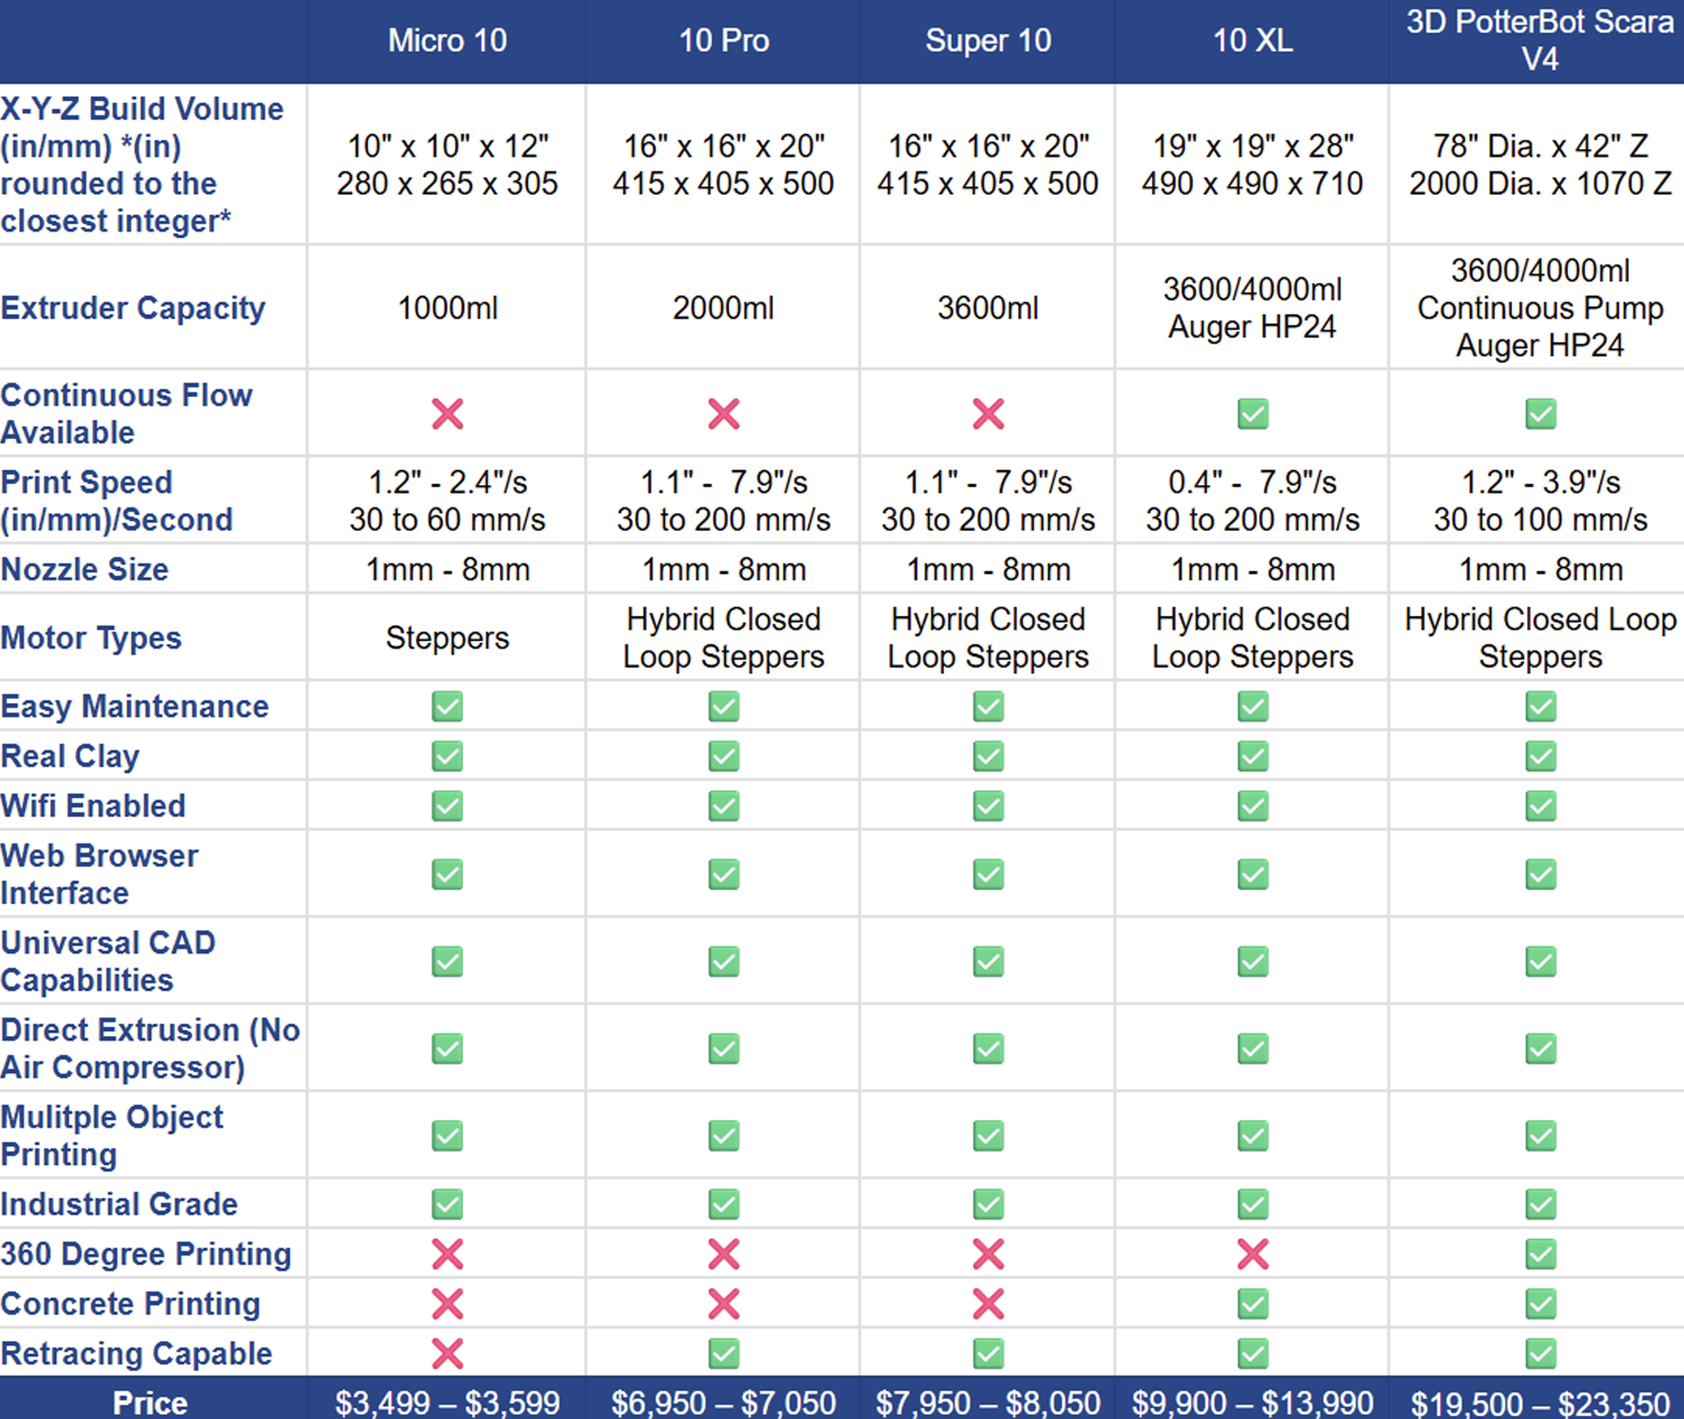Click the Retracing Capable row label
The width and height of the screenshot is (1684, 1419).
tap(136, 1353)
